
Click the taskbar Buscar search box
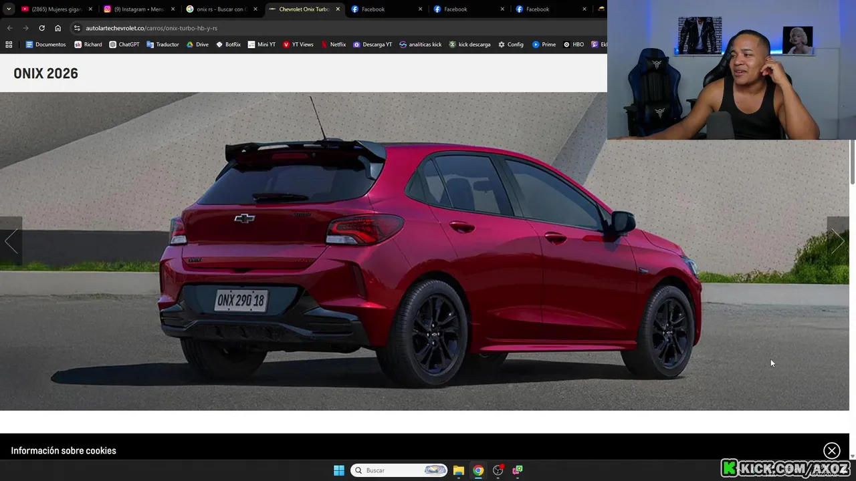pyautogui.click(x=399, y=470)
